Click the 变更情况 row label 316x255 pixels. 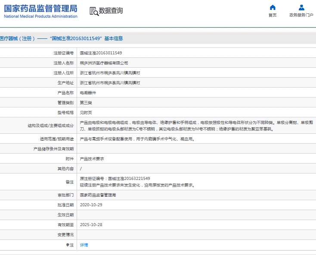coord(66,235)
